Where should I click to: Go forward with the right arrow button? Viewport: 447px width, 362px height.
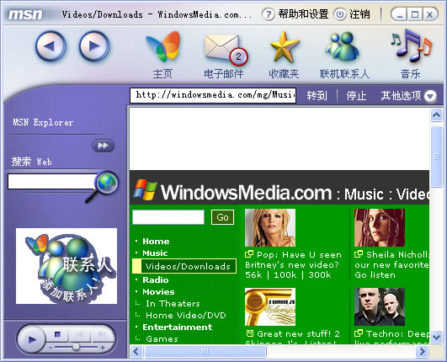pos(94,46)
